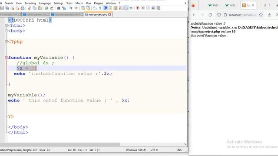Open the Language menu
Screen dimensions: 278x156
tap(45, 3)
